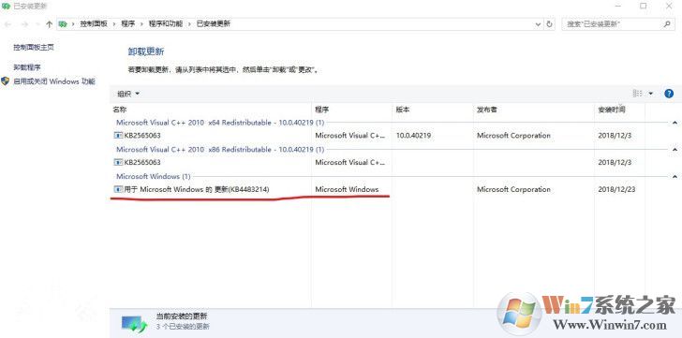
Task: Collapse the Visual C++ 2010 x64 group
Action: [x=675, y=123]
